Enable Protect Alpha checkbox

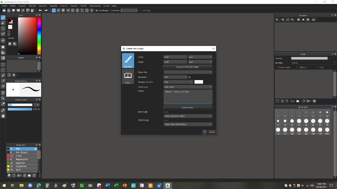click(x=277, y=67)
